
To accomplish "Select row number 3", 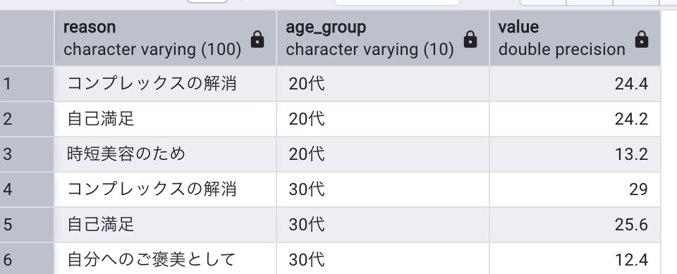I will (27, 154).
